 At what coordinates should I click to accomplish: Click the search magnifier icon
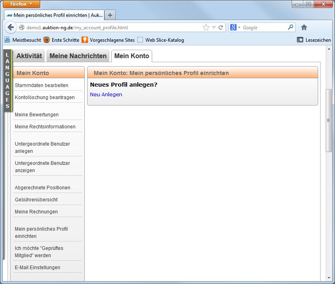tap(290, 27)
